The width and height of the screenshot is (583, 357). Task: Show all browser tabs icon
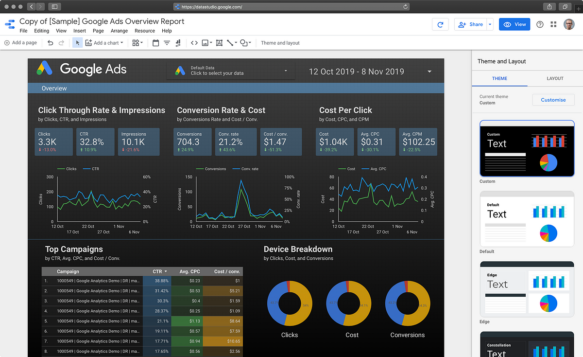tap(566, 7)
